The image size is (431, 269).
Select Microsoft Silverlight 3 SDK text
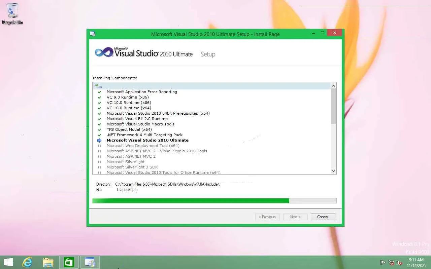(x=132, y=167)
